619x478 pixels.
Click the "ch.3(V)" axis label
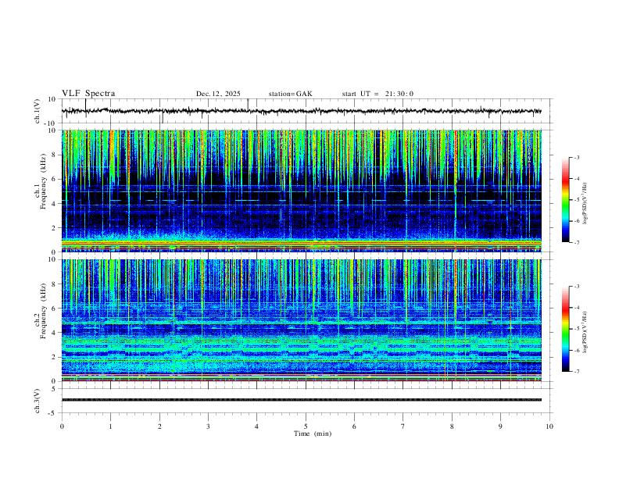coord(38,401)
